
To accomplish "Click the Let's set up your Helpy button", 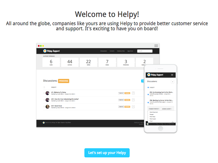I will click(107, 153).
